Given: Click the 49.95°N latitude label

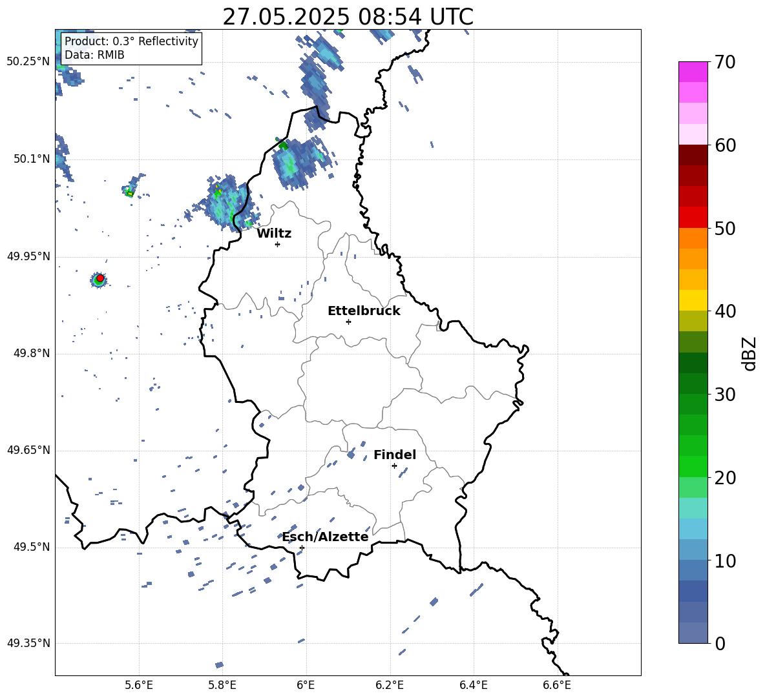Looking at the screenshot, I should coord(28,256).
